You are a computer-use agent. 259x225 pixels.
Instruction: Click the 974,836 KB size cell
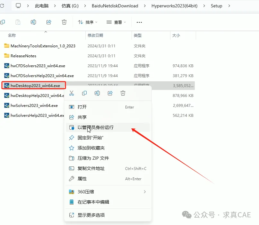(183, 66)
